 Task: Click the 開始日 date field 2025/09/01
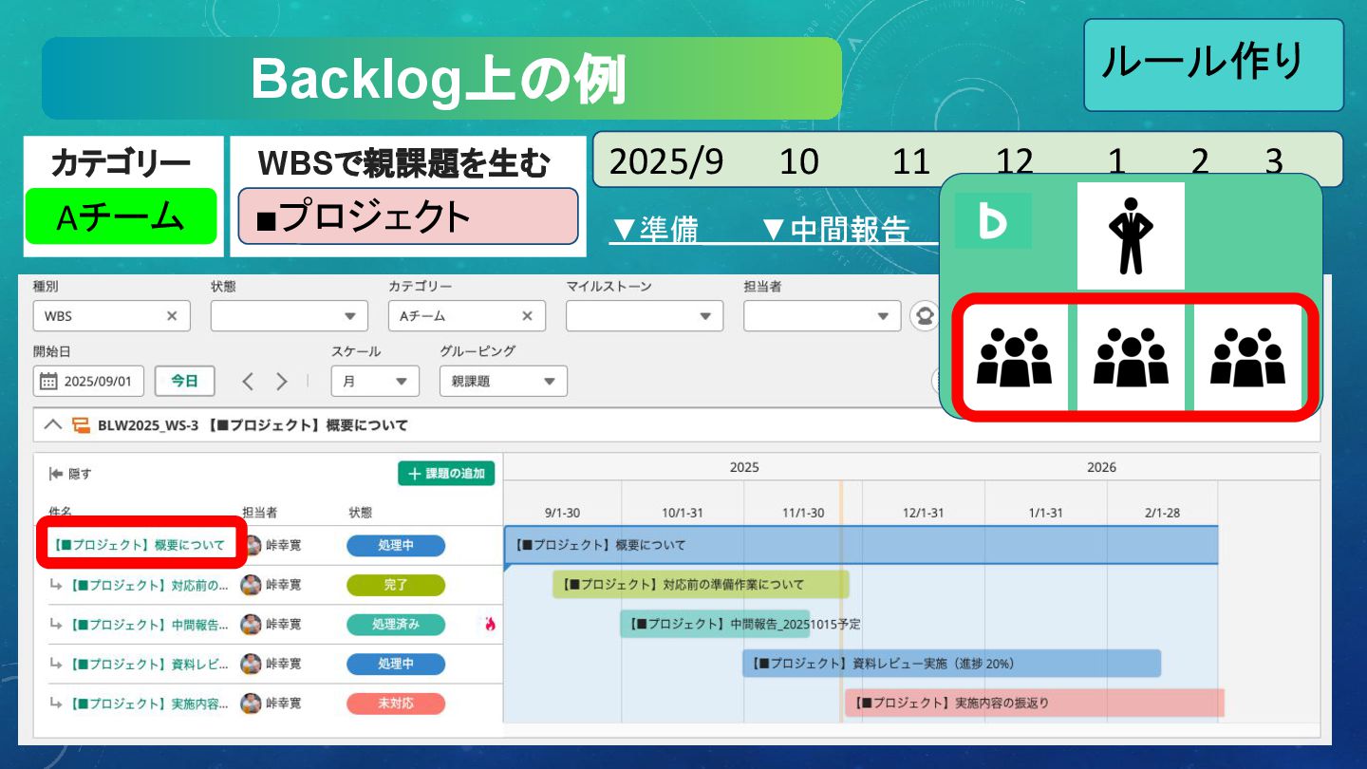tap(89, 381)
